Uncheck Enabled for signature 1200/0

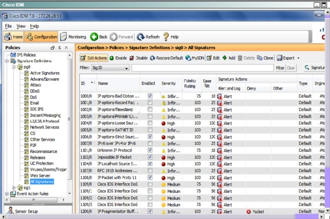(150, 211)
